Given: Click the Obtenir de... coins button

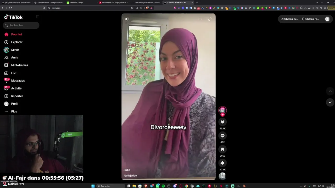Looking at the screenshot, I should (289, 19).
